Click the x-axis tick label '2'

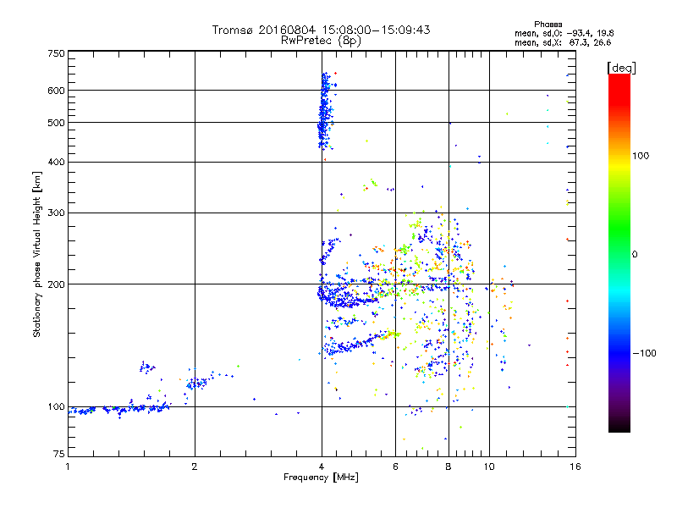(195, 467)
